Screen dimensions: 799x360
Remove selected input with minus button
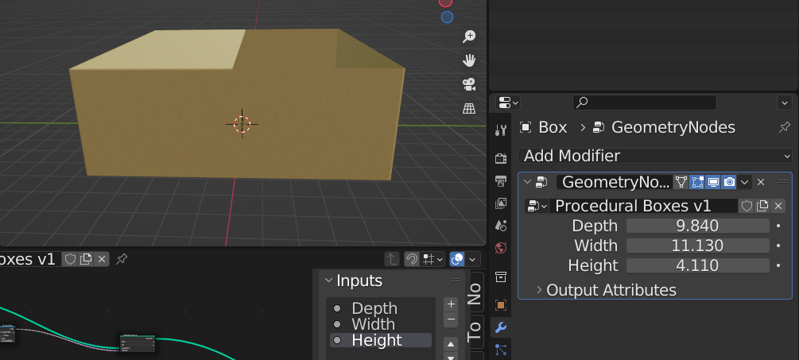pyautogui.click(x=451, y=320)
